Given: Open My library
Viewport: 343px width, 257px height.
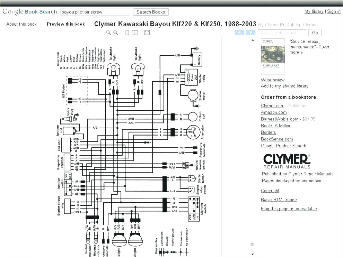Looking at the screenshot, I should (x=314, y=11).
